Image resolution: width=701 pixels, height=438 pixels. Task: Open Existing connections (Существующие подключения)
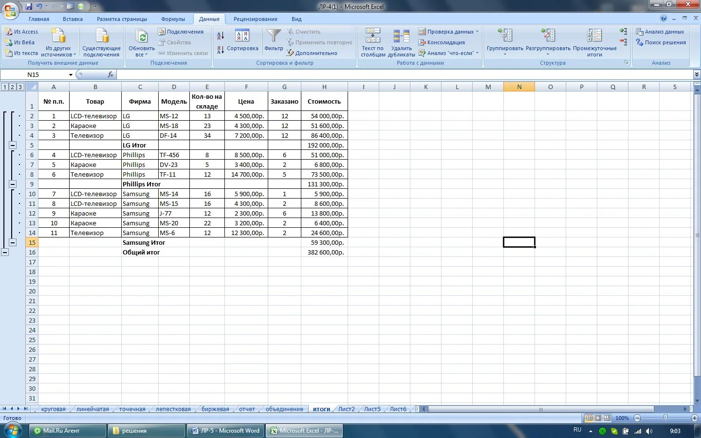[101, 42]
